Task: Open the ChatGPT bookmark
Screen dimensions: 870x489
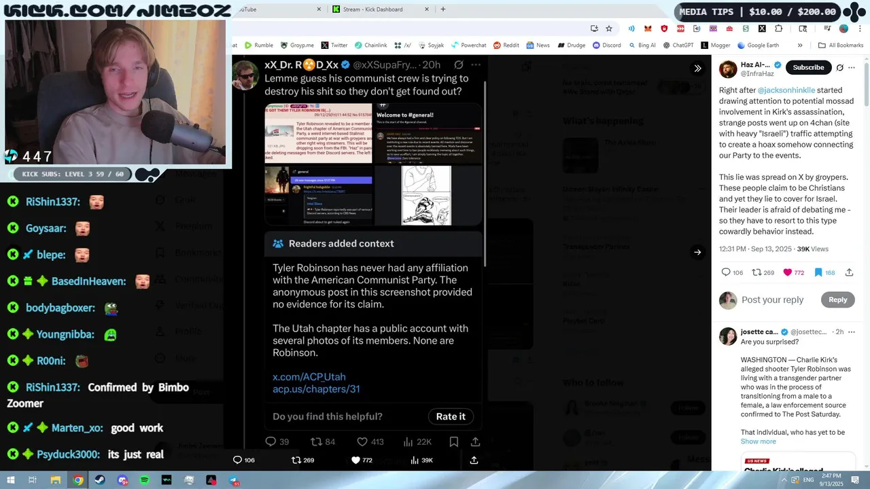Action: (678, 46)
